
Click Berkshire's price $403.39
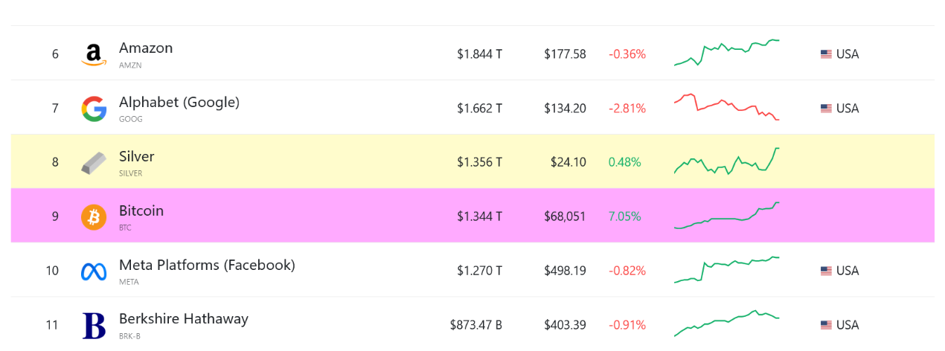(565, 325)
